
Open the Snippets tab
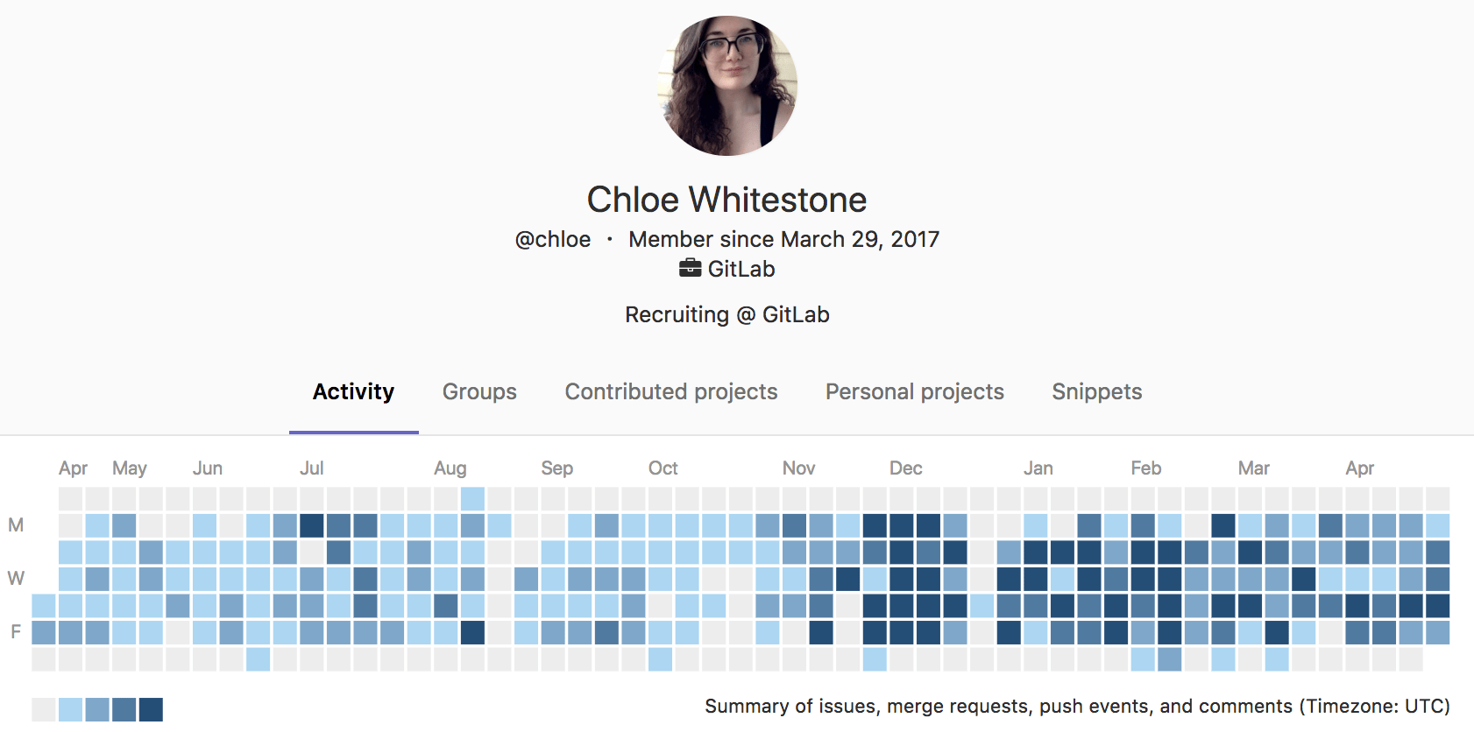pos(1096,392)
